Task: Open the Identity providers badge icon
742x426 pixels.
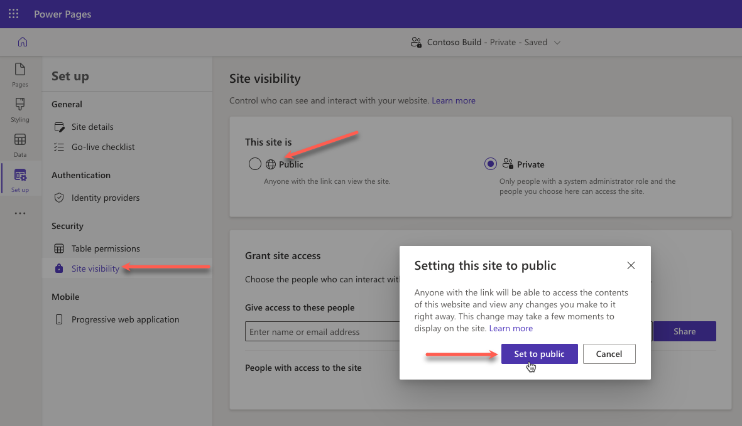Action: point(59,198)
